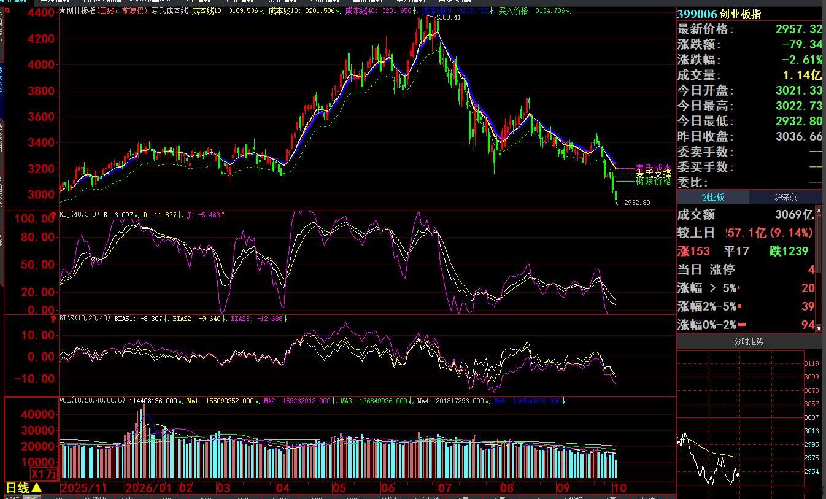
Task: Click the 2932.80 low price marker
Action: click(x=637, y=203)
